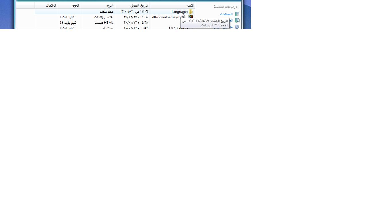Image resolution: width=392 pixels, height=220 pixels.
Task: Sort by the النوع column header
Action: [110, 5]
